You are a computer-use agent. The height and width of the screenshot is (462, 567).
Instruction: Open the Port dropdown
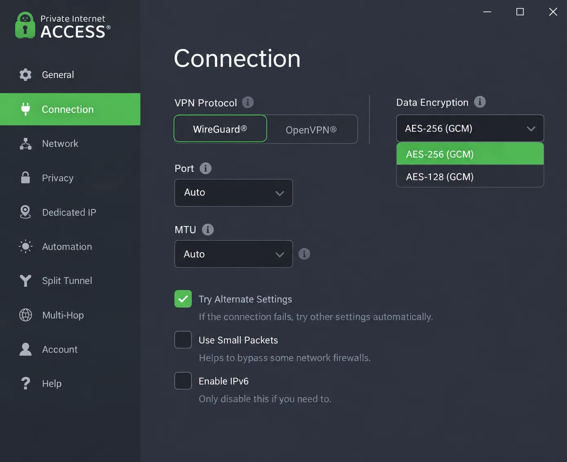coord(234,193)
